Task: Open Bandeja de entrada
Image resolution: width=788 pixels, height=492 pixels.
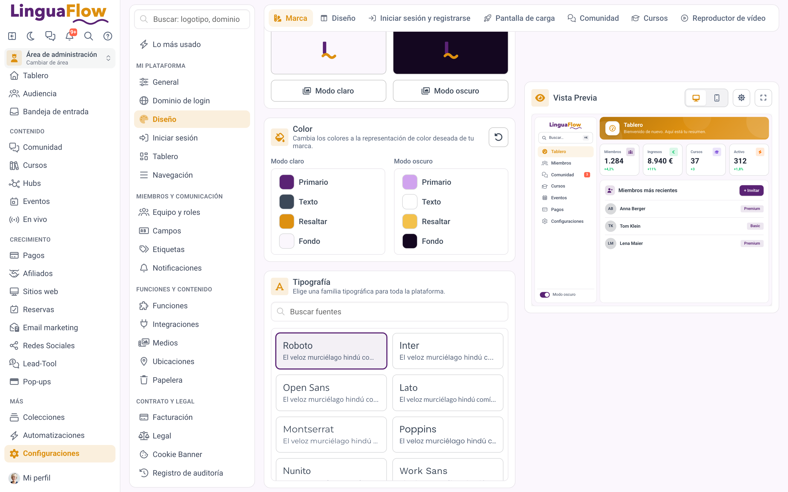Action: pyautogui.click(x=60, y=112)
